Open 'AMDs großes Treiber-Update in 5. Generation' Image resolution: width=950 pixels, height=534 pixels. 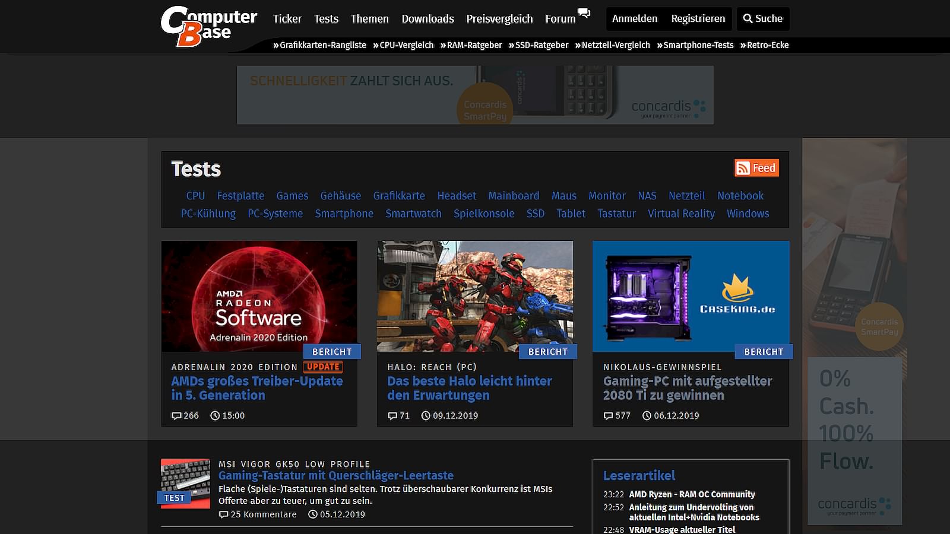pos(257,388)
